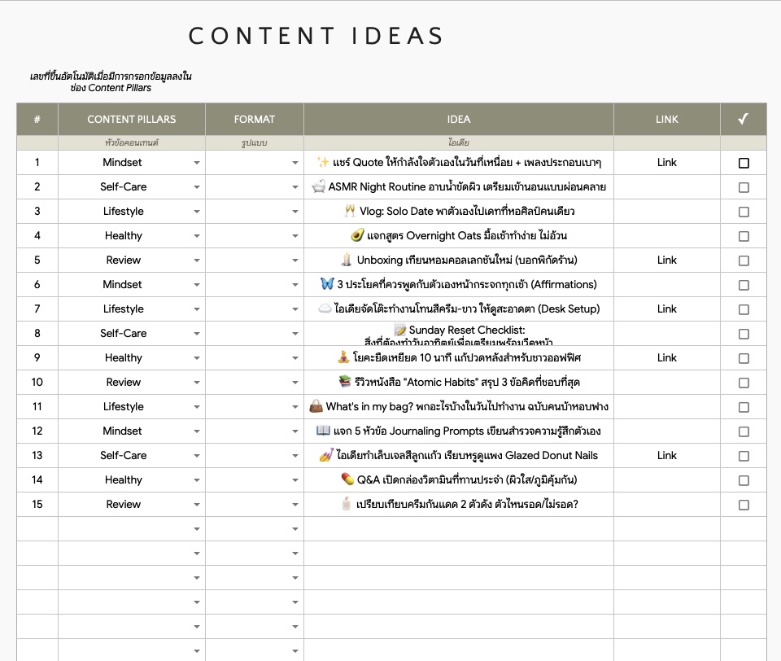Click the IDEA column header
This screenshot has width=781, height=661.
459,119
